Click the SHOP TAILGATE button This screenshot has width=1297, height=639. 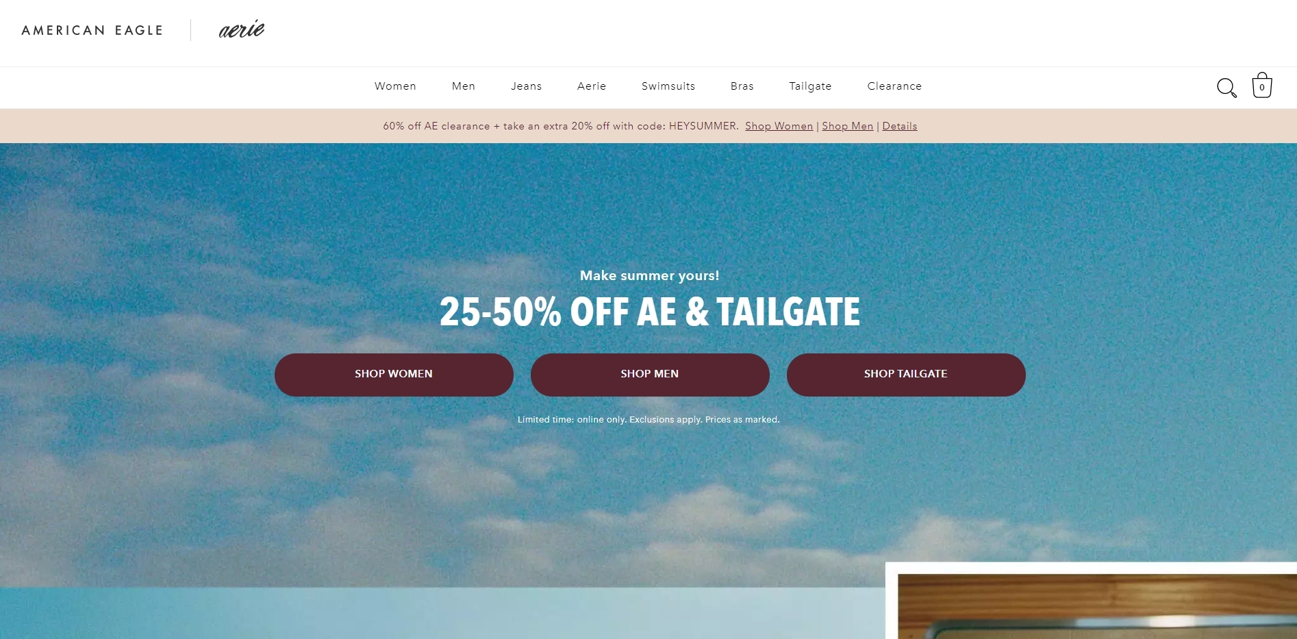pos(906,375)
